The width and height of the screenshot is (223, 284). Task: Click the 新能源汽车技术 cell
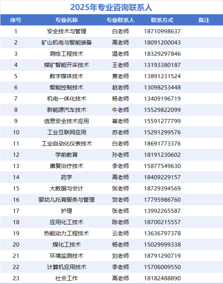pos(67,110)
